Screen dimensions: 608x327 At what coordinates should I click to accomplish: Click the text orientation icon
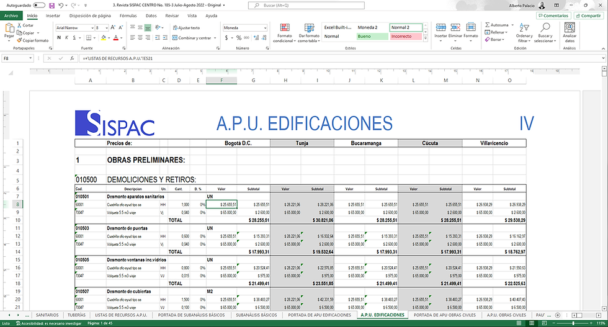point(158,27)
